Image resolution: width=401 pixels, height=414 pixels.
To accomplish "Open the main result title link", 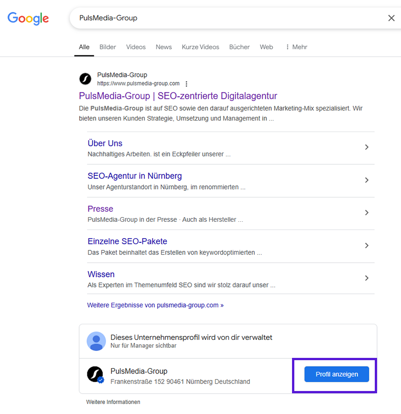I will pos(178,96).
